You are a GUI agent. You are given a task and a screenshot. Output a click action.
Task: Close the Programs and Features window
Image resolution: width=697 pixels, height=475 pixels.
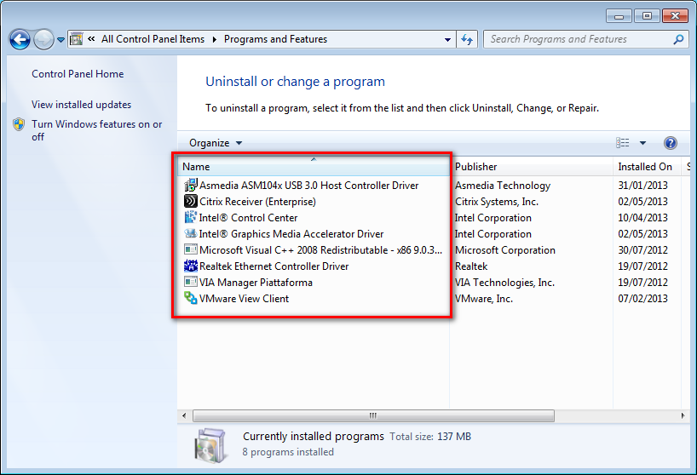(675, 16)
